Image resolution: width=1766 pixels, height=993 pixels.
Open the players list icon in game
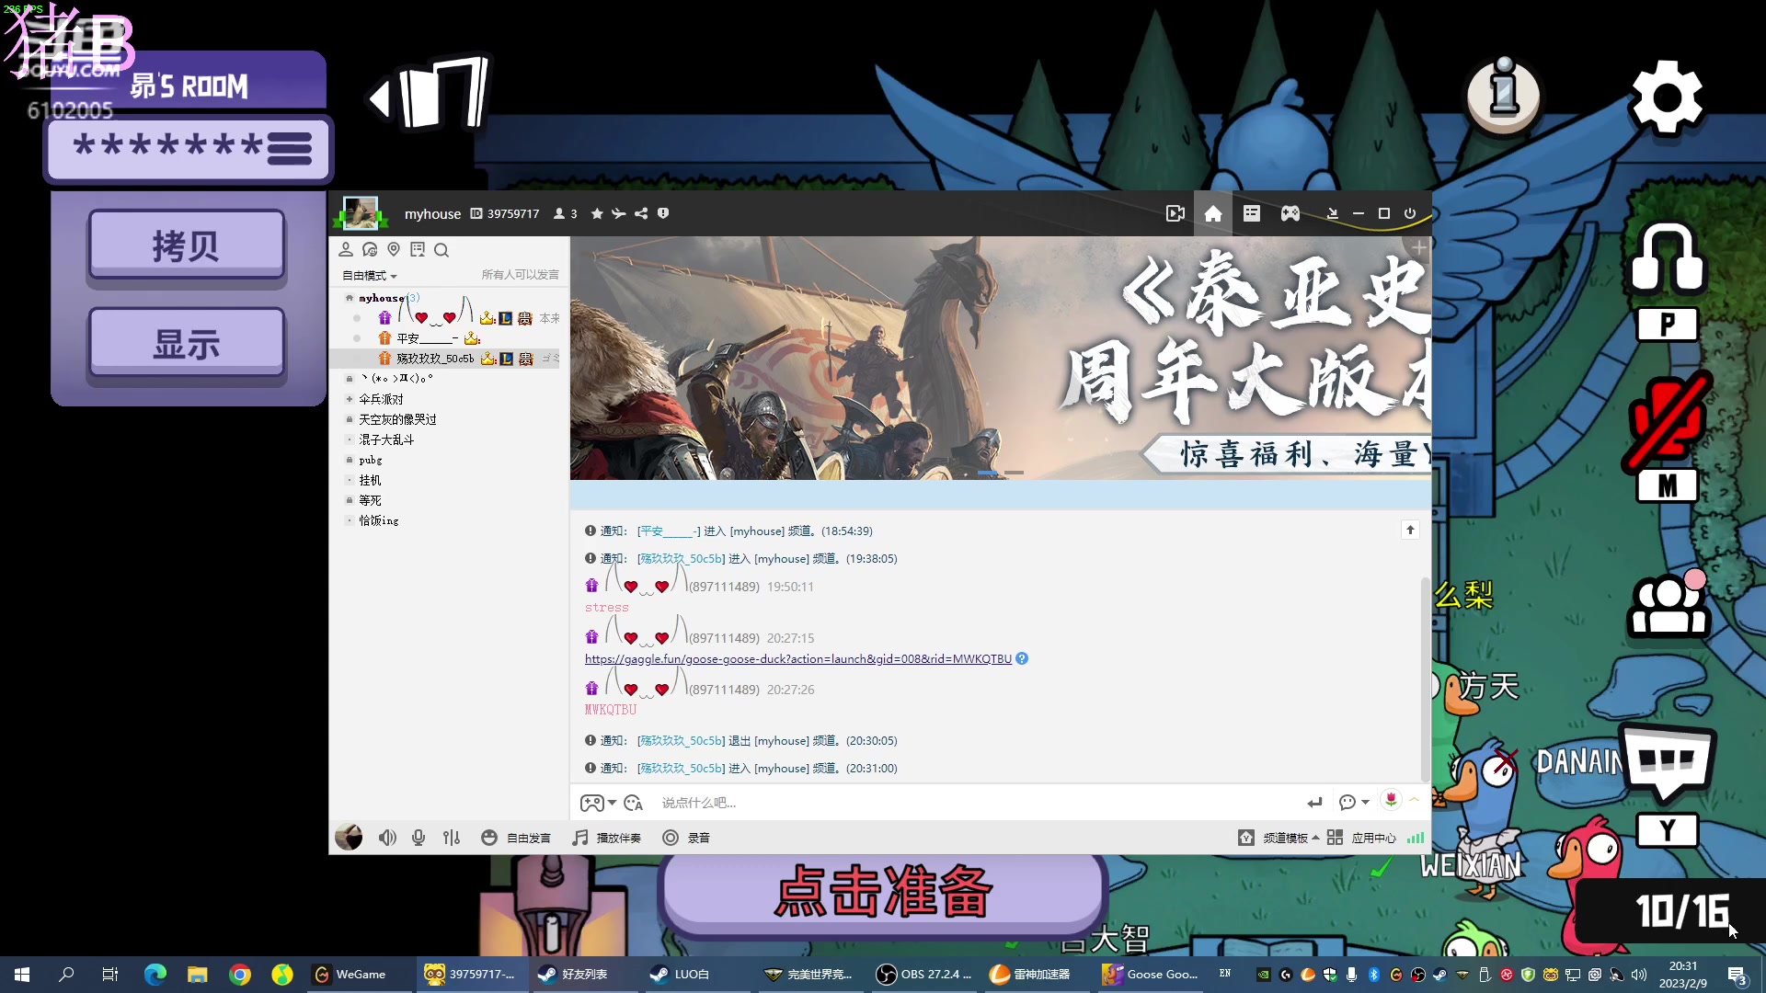click(x=1669, y=604)
